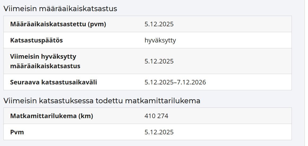308x146 pixels.
Task: Click '(km)' in the odometer row label
Action: 86,116
